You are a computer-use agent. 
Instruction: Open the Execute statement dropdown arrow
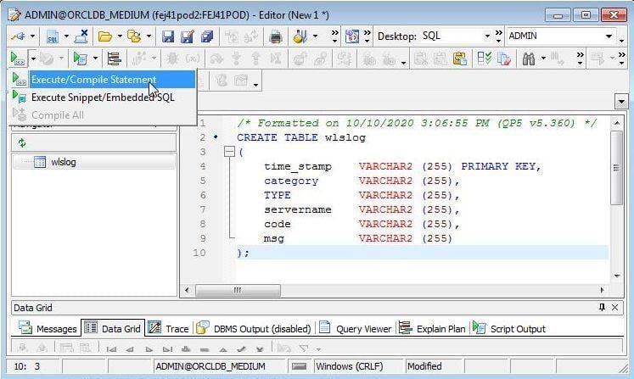coord(33,59)
